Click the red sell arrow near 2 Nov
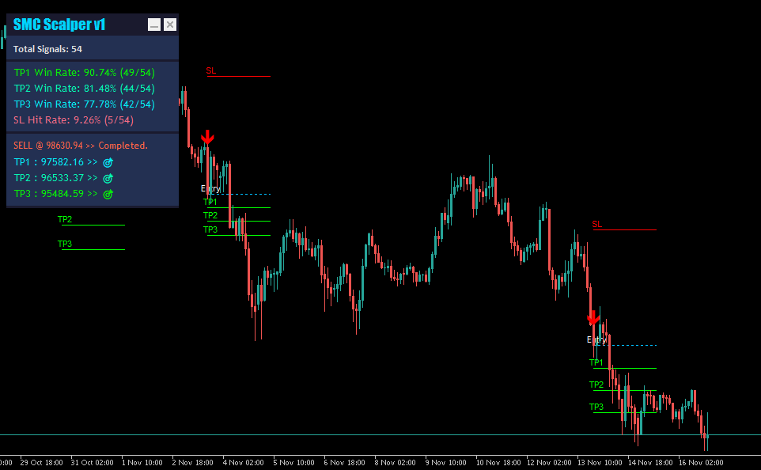This screenshot has height=470, width=761. click(207, 138)
